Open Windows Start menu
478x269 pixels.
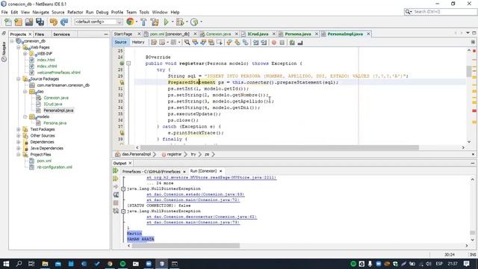point(6,264)
